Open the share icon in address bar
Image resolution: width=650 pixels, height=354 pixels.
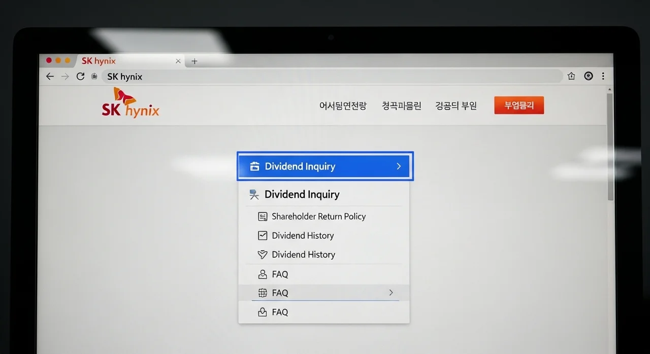click(x=571, y=76)
